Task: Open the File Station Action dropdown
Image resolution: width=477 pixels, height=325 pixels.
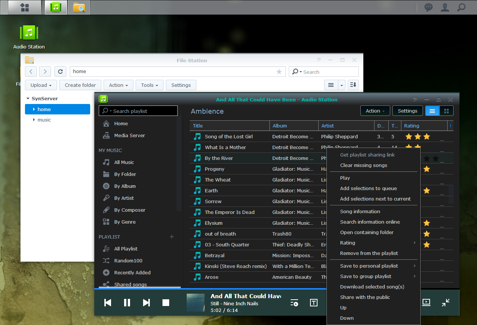Action: coord(119,85)
